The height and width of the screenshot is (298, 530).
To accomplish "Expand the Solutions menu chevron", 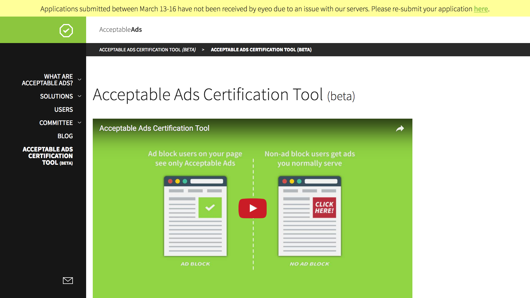I will [x=79, y=96].
